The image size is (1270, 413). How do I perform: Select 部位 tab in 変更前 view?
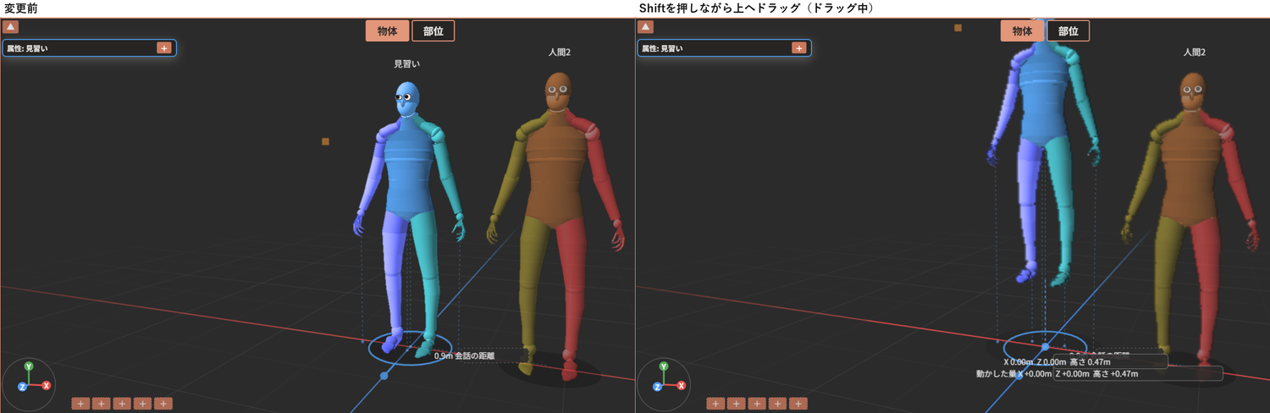coord(433,31)
